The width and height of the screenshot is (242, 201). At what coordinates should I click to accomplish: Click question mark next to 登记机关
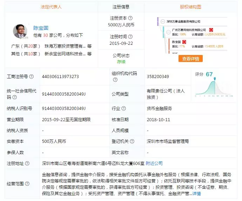[x=132, y=141]
